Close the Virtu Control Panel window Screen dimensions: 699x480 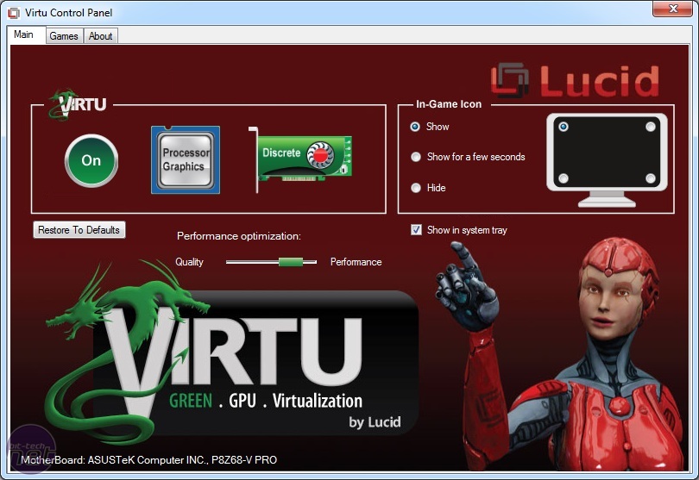point(672,9)
